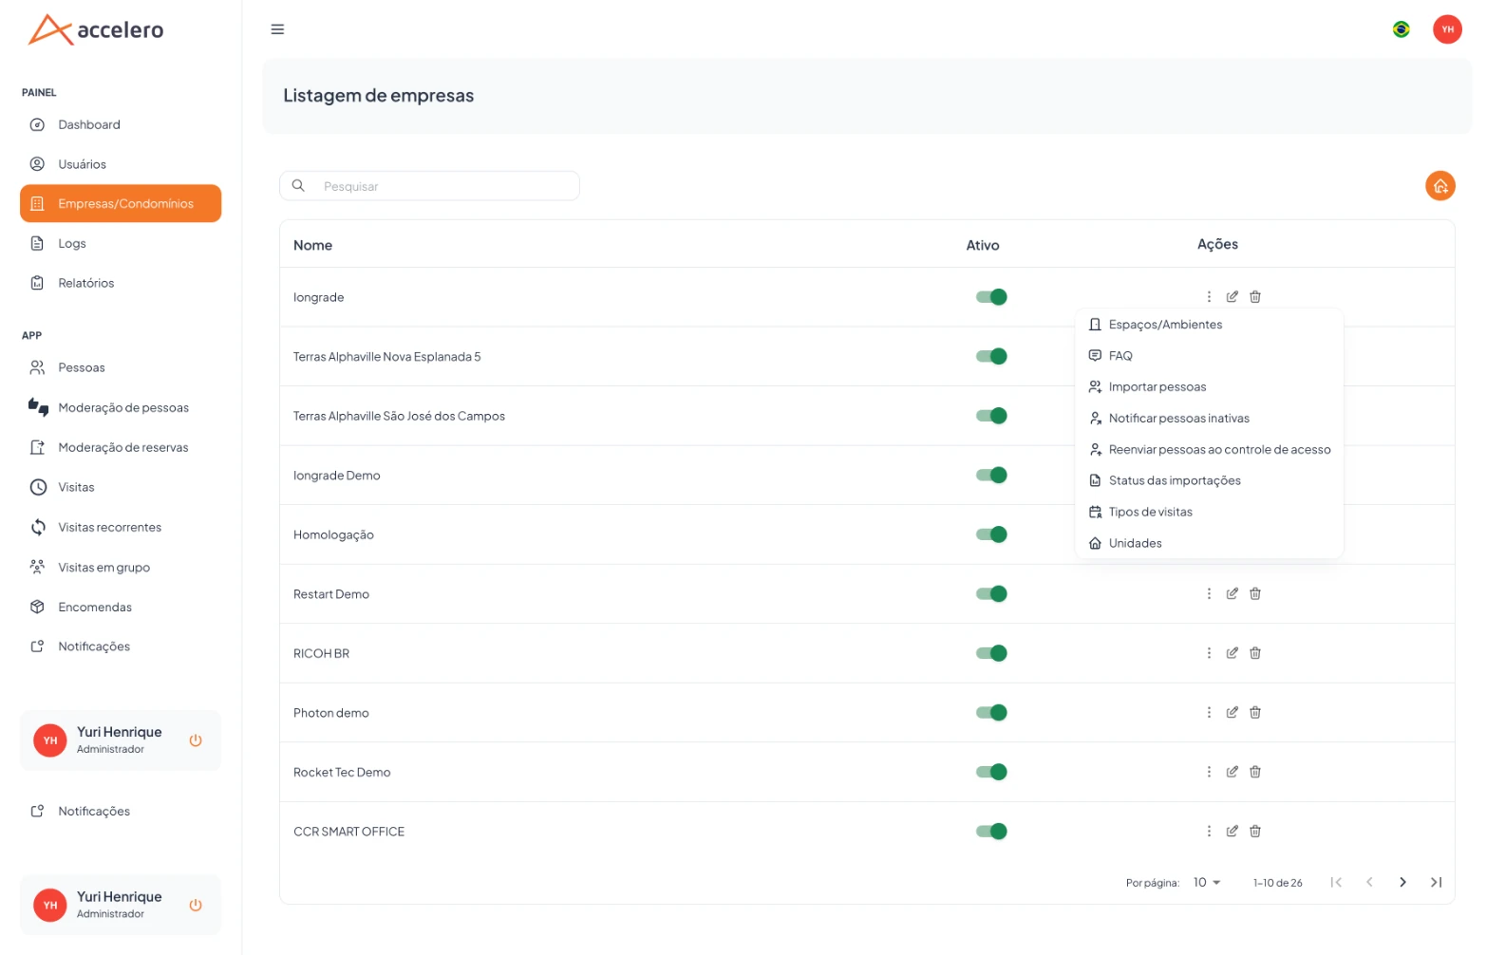Delete the Iongrade company
The height and width of the screenshot is (955, 1505).
(1255, 297)
